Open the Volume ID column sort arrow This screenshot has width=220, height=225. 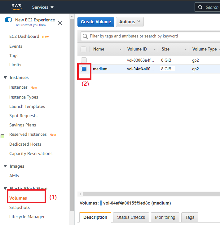click(155, 49)
